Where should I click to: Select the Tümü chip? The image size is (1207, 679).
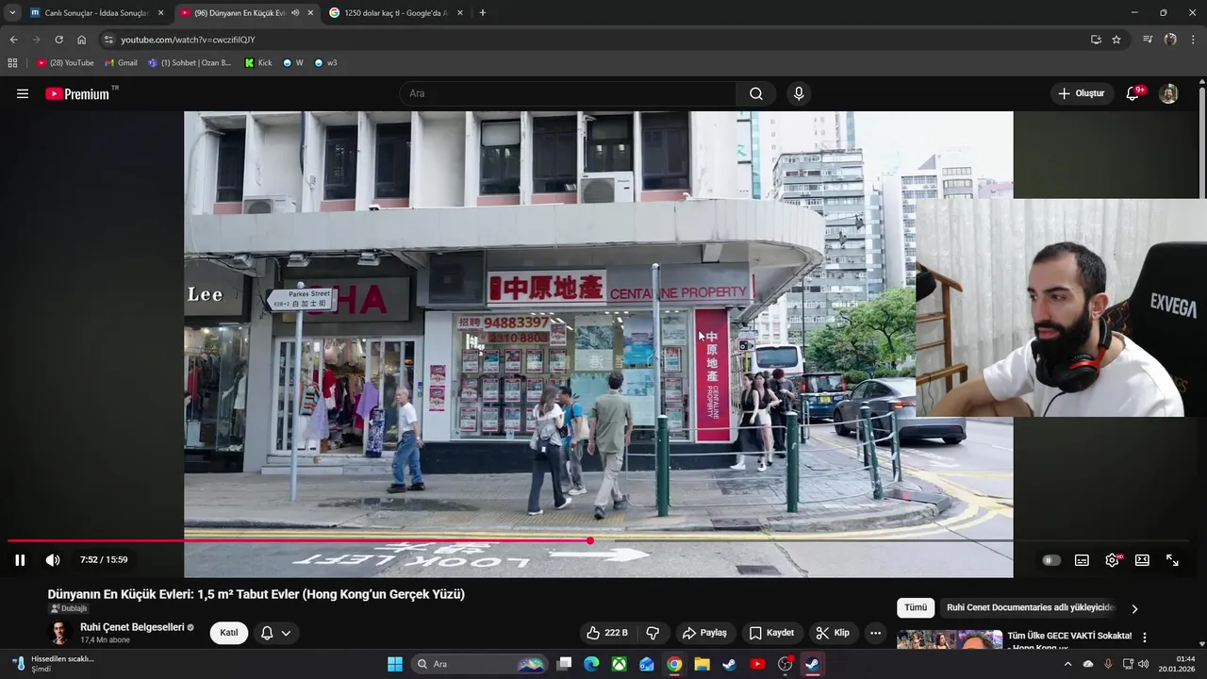click(x=916, y=608)
